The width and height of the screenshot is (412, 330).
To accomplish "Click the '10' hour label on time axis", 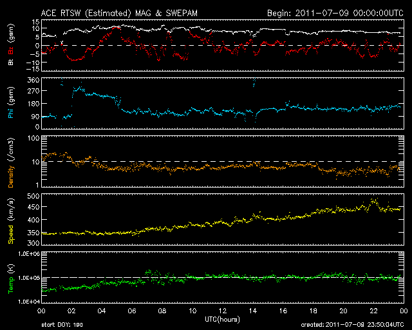I will point(192,311).
